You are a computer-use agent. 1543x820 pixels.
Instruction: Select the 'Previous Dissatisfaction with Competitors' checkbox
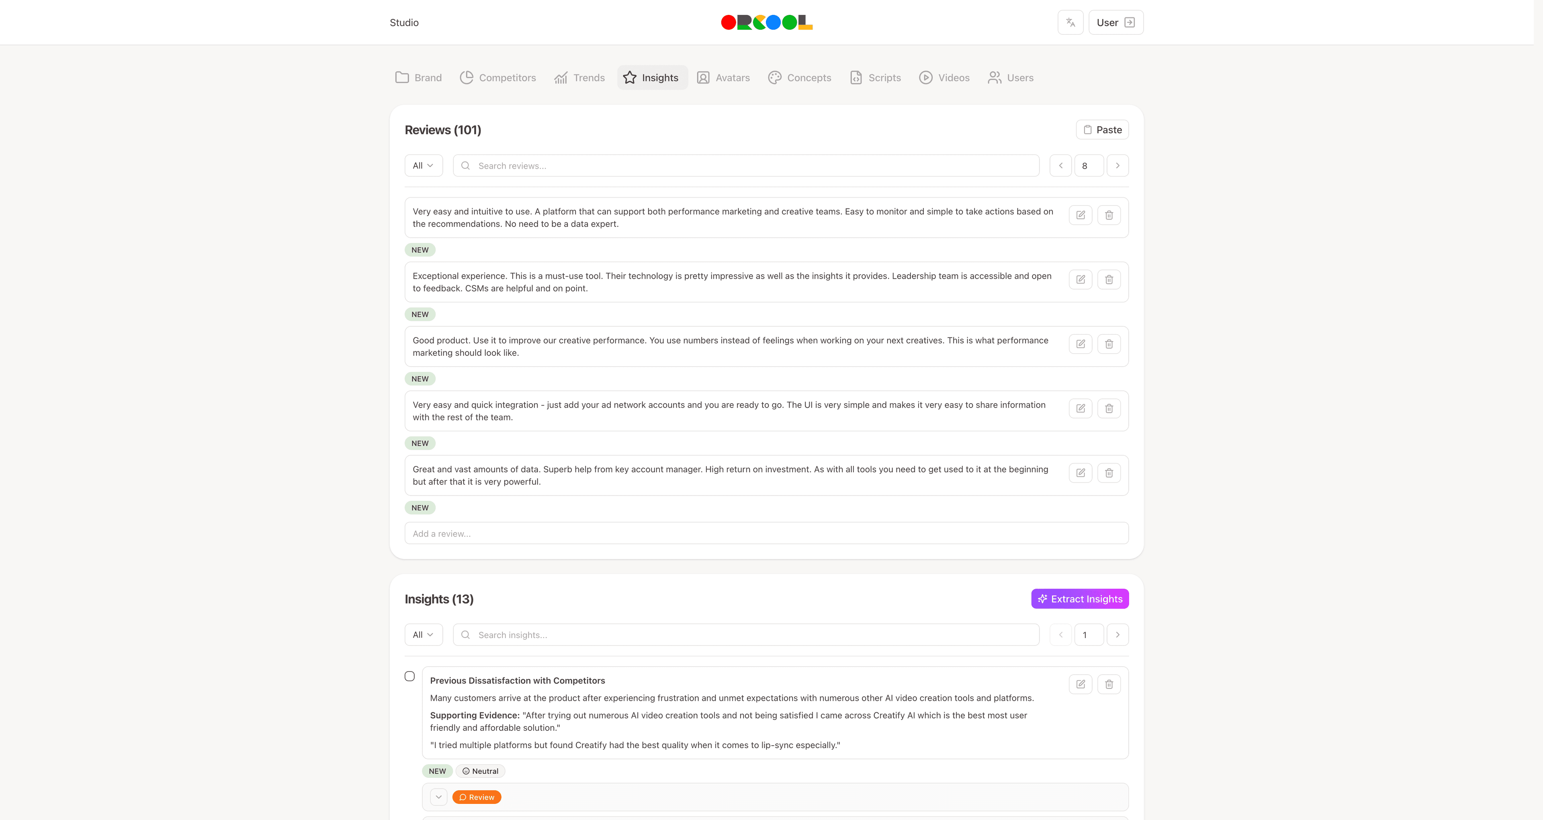click(410, 676)
